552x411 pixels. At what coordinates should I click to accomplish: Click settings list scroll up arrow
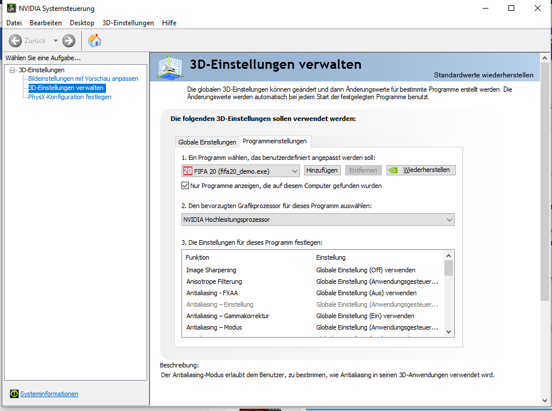pyautogui.click(x=448, y=256)
